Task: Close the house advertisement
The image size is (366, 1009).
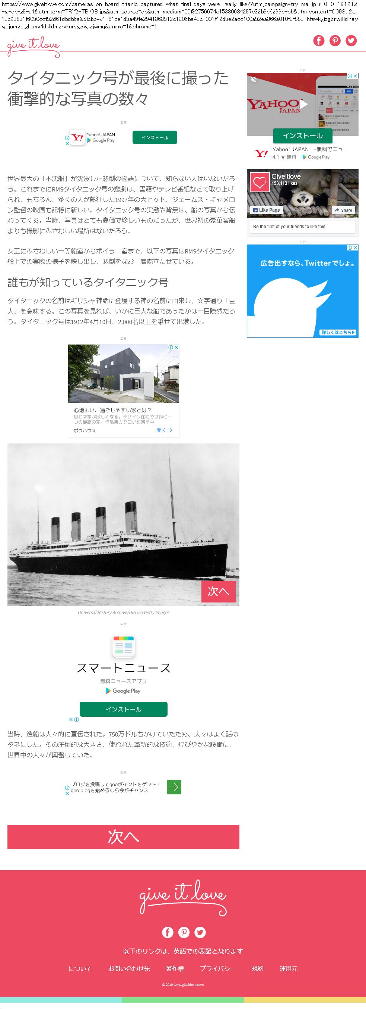Action: click(176, 348)
